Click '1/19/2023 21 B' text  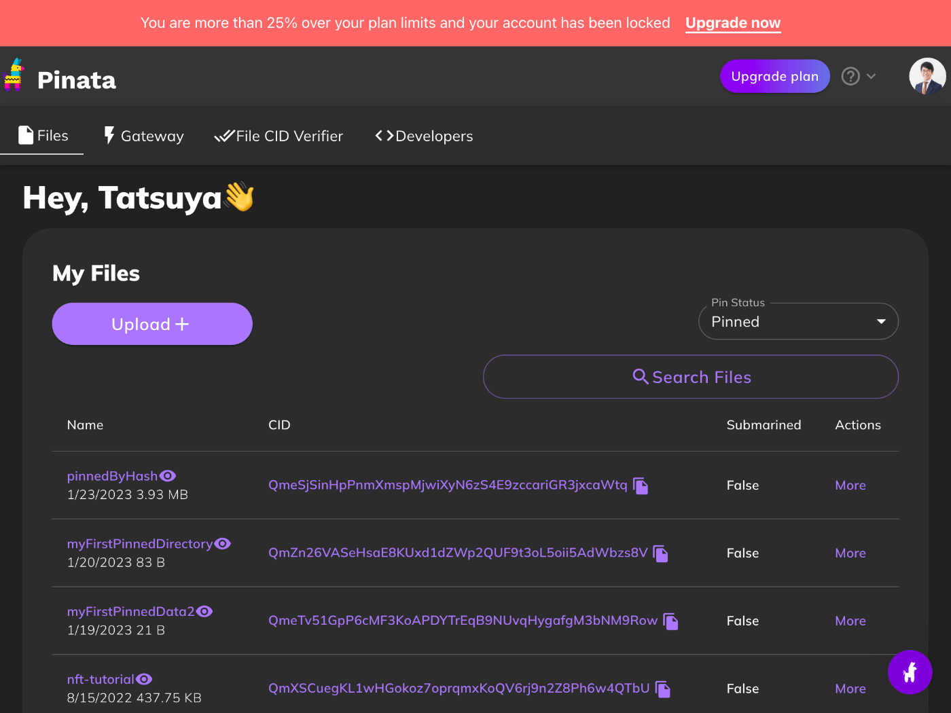click(x=116, y=631)
